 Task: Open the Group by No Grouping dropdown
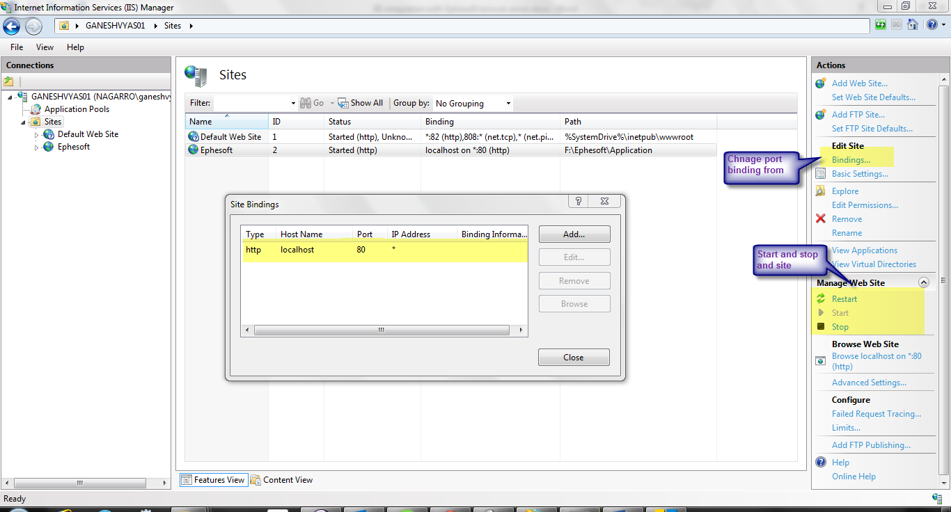click(x=473, y=103)
